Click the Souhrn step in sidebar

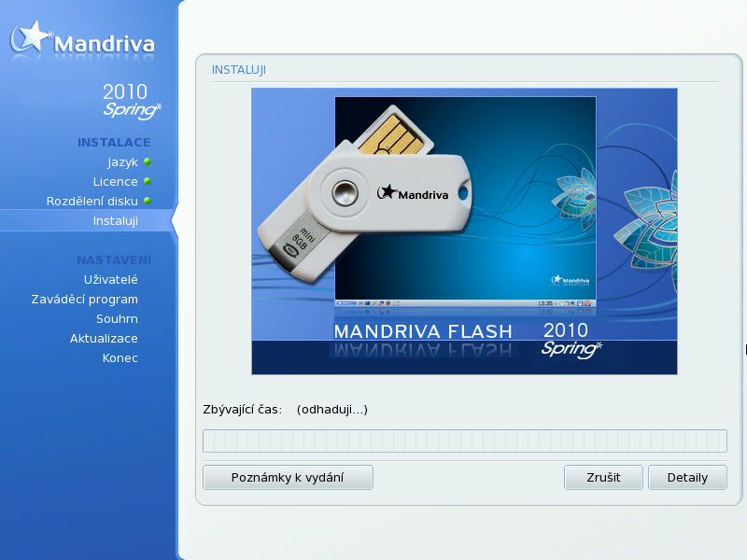[x=117, y=318]
